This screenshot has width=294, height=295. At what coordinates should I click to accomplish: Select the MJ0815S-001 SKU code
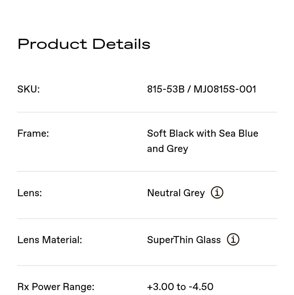225,89
